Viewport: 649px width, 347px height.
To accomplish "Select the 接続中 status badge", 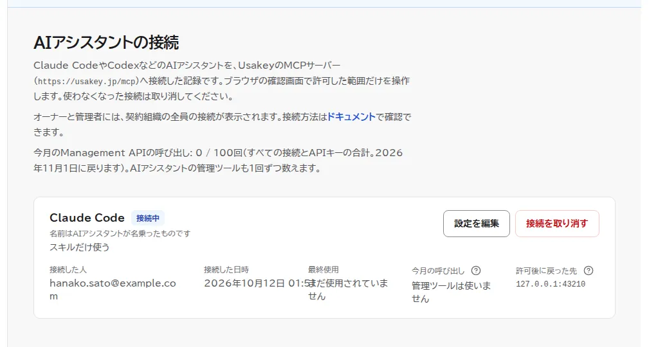I will pyautogui.click(x=148, y=218).
